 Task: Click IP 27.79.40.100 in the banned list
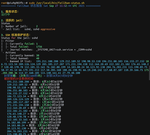click(71, 73)
